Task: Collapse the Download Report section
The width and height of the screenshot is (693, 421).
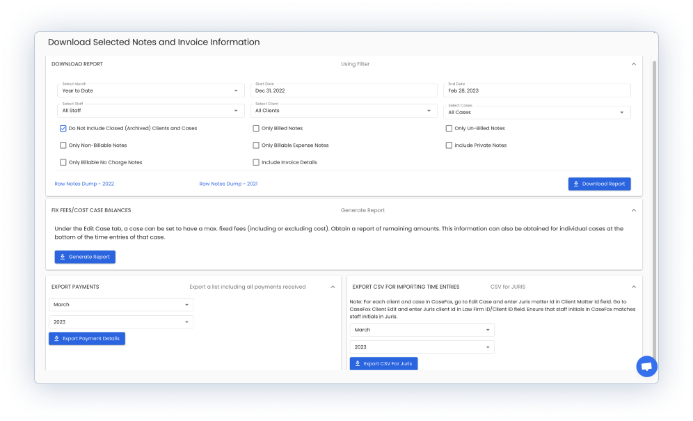Action: point(634,63)
